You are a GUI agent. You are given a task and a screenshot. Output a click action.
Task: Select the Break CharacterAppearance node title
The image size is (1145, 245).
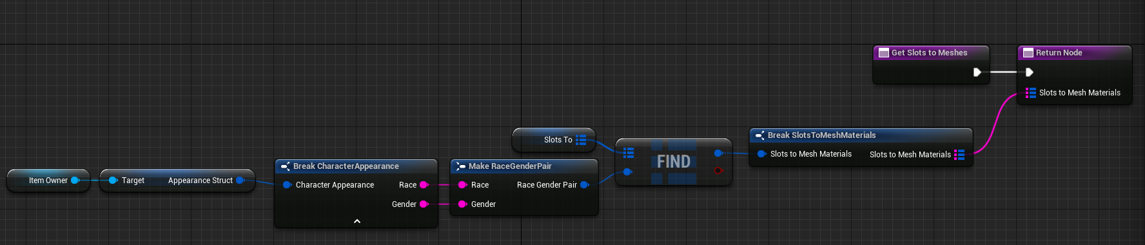[x=346, y=166]
